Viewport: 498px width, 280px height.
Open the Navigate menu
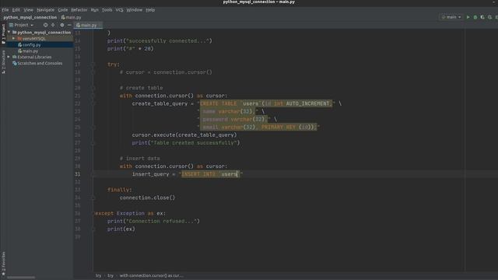click(x=45, y=10)
